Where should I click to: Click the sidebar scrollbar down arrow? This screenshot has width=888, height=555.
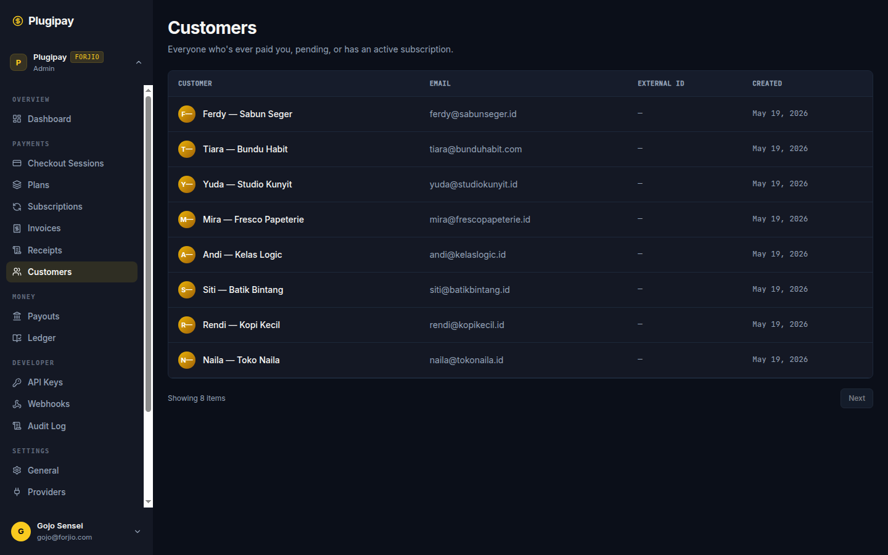click(148, 503)
